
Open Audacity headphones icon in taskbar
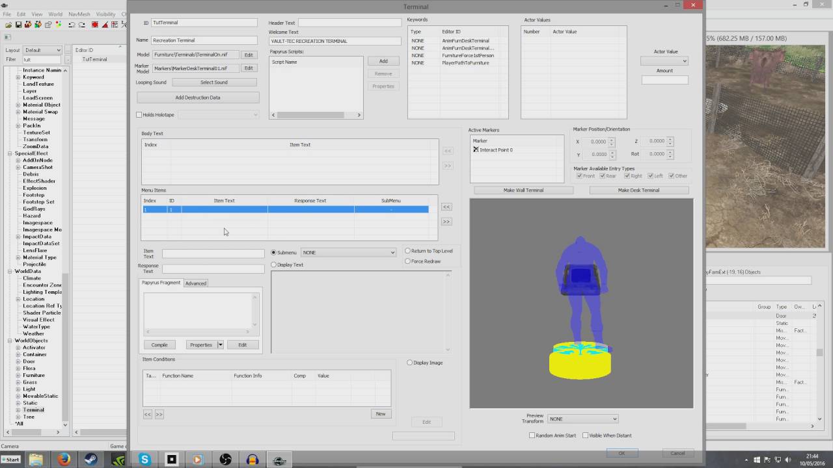(253, 460)
